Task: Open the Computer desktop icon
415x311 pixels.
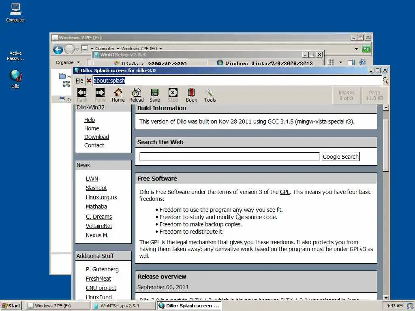Action: [15, 13]
